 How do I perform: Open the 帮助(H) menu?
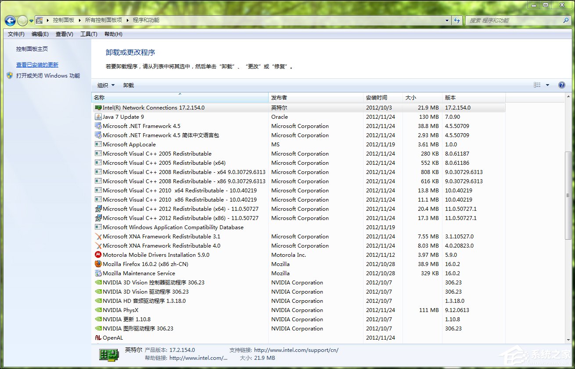tap(113, 34)
